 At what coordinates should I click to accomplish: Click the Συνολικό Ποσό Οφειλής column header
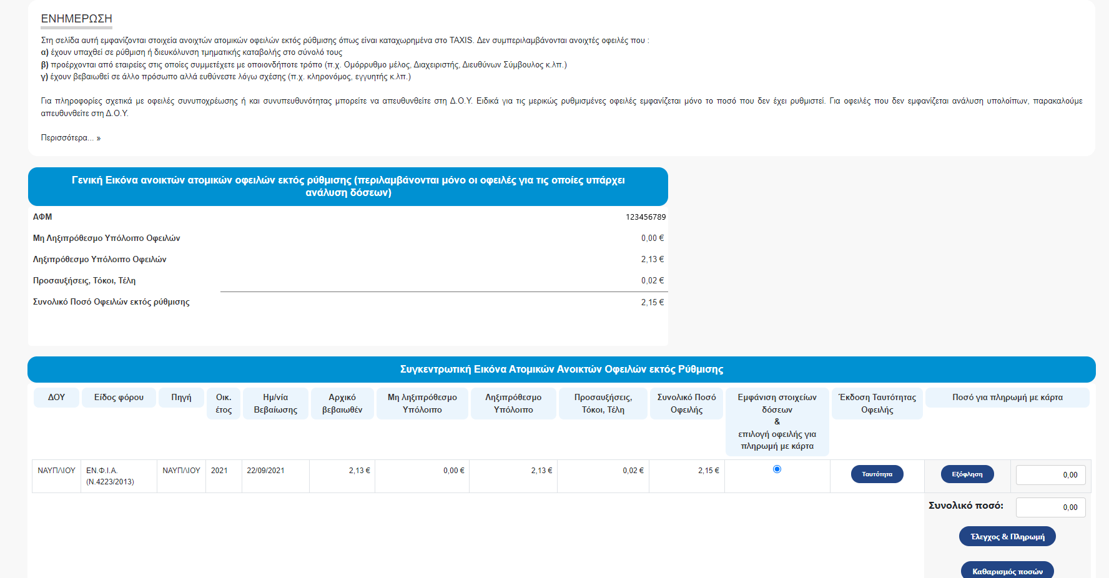pyautogui.click(x=687, y=404)
